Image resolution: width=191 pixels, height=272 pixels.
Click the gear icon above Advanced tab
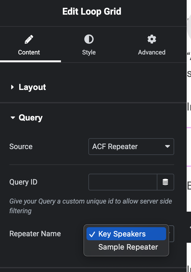(151, 39)
